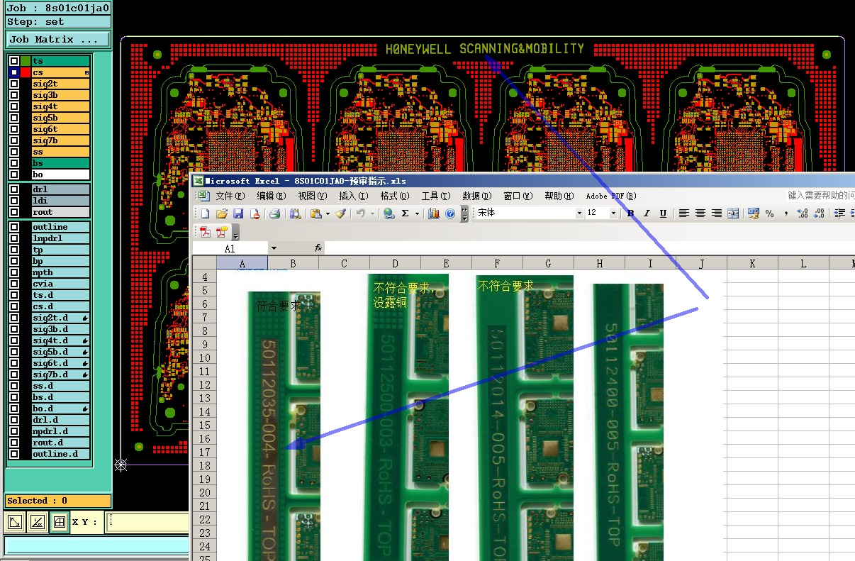
Task: Align text left in Excel
Action: point(684,213)
